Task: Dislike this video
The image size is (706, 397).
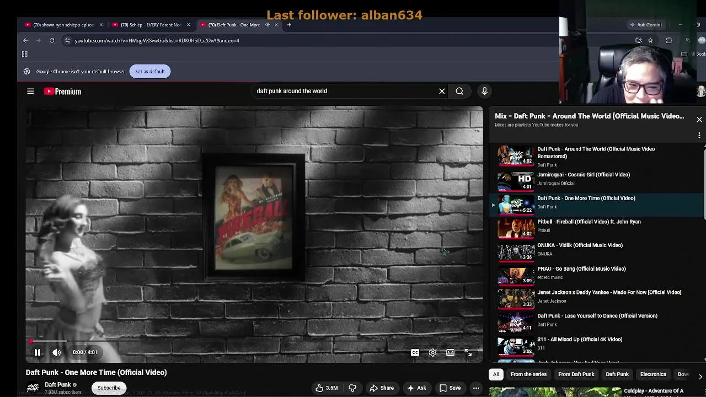Action: point(352,388)
